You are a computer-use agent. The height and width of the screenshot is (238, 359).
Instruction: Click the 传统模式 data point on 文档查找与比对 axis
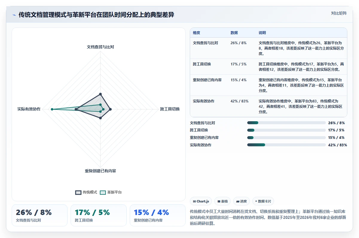[100, 94]
